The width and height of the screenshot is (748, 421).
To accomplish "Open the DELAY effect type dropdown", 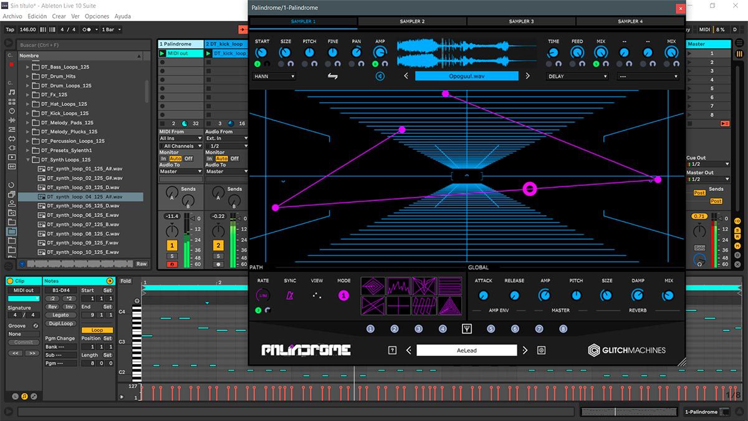I will click(x=577, y=76).
